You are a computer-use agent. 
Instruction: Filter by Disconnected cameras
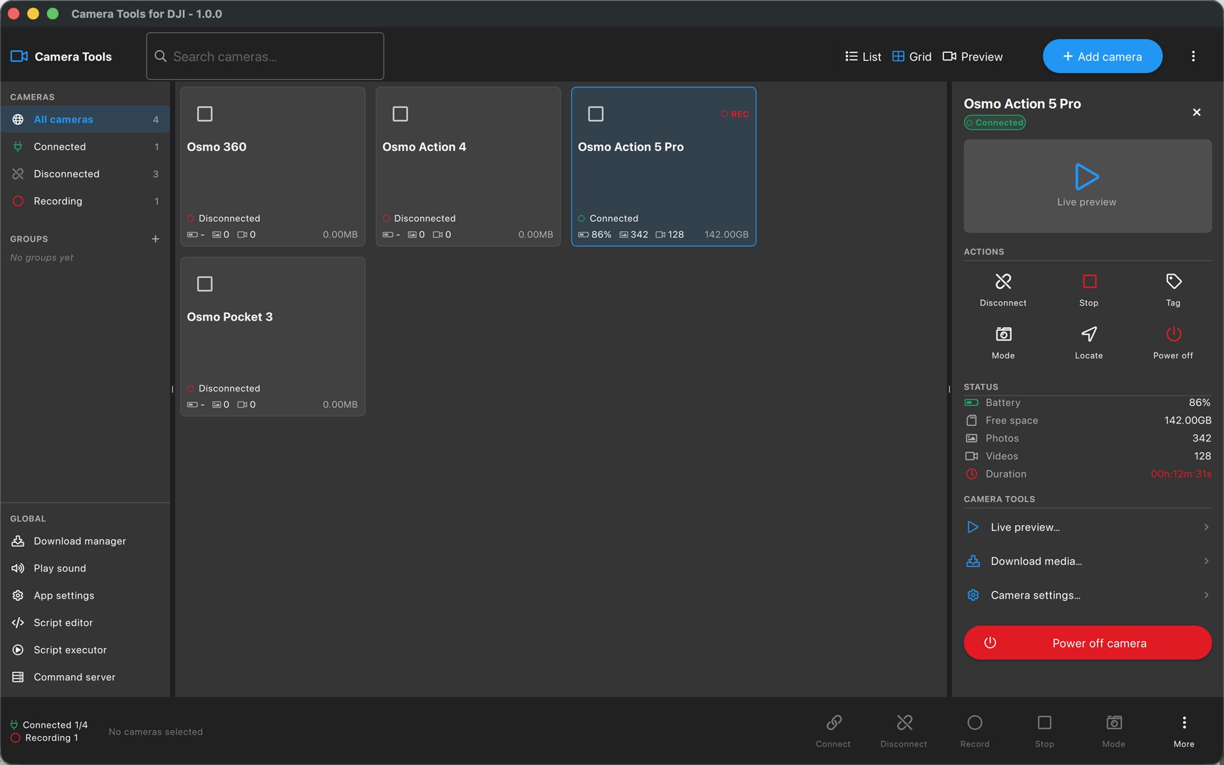coord(85,174)
